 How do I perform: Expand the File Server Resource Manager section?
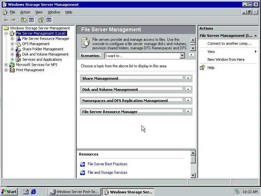188,111
